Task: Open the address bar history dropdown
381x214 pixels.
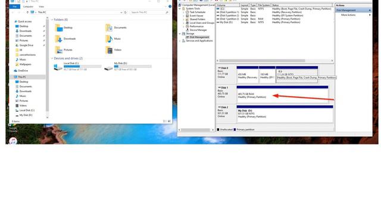Action: 121,12
